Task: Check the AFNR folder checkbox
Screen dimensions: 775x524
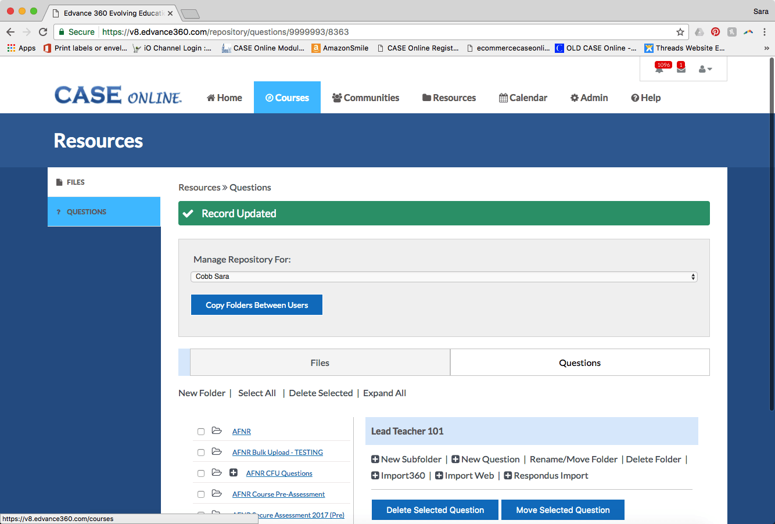Action: pos(201,432)
